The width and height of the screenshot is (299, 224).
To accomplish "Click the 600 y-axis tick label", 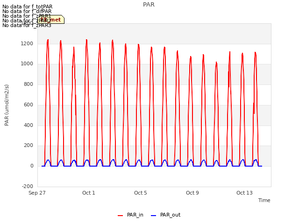I will (x=28, y=105).
